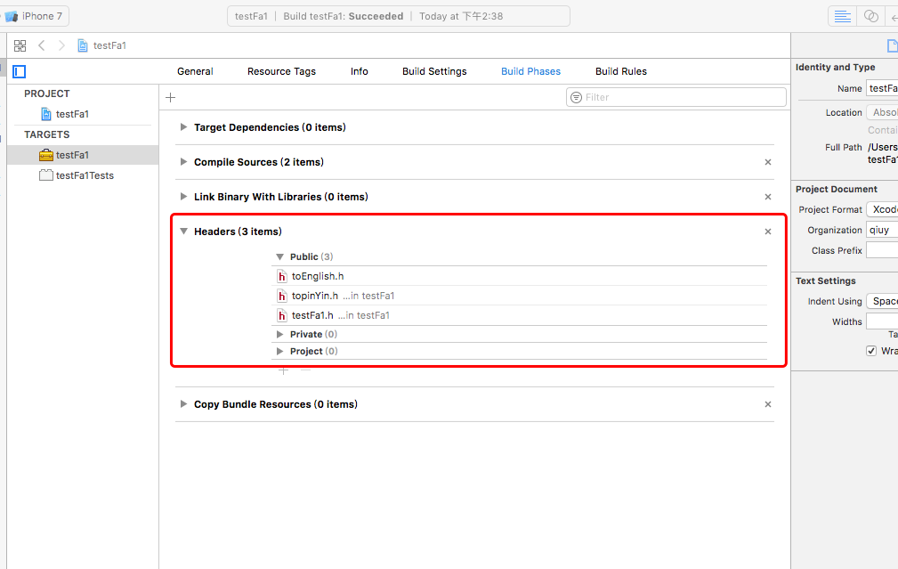
Task: Click the Headers (3 items) title
Action: pos(238,232)
